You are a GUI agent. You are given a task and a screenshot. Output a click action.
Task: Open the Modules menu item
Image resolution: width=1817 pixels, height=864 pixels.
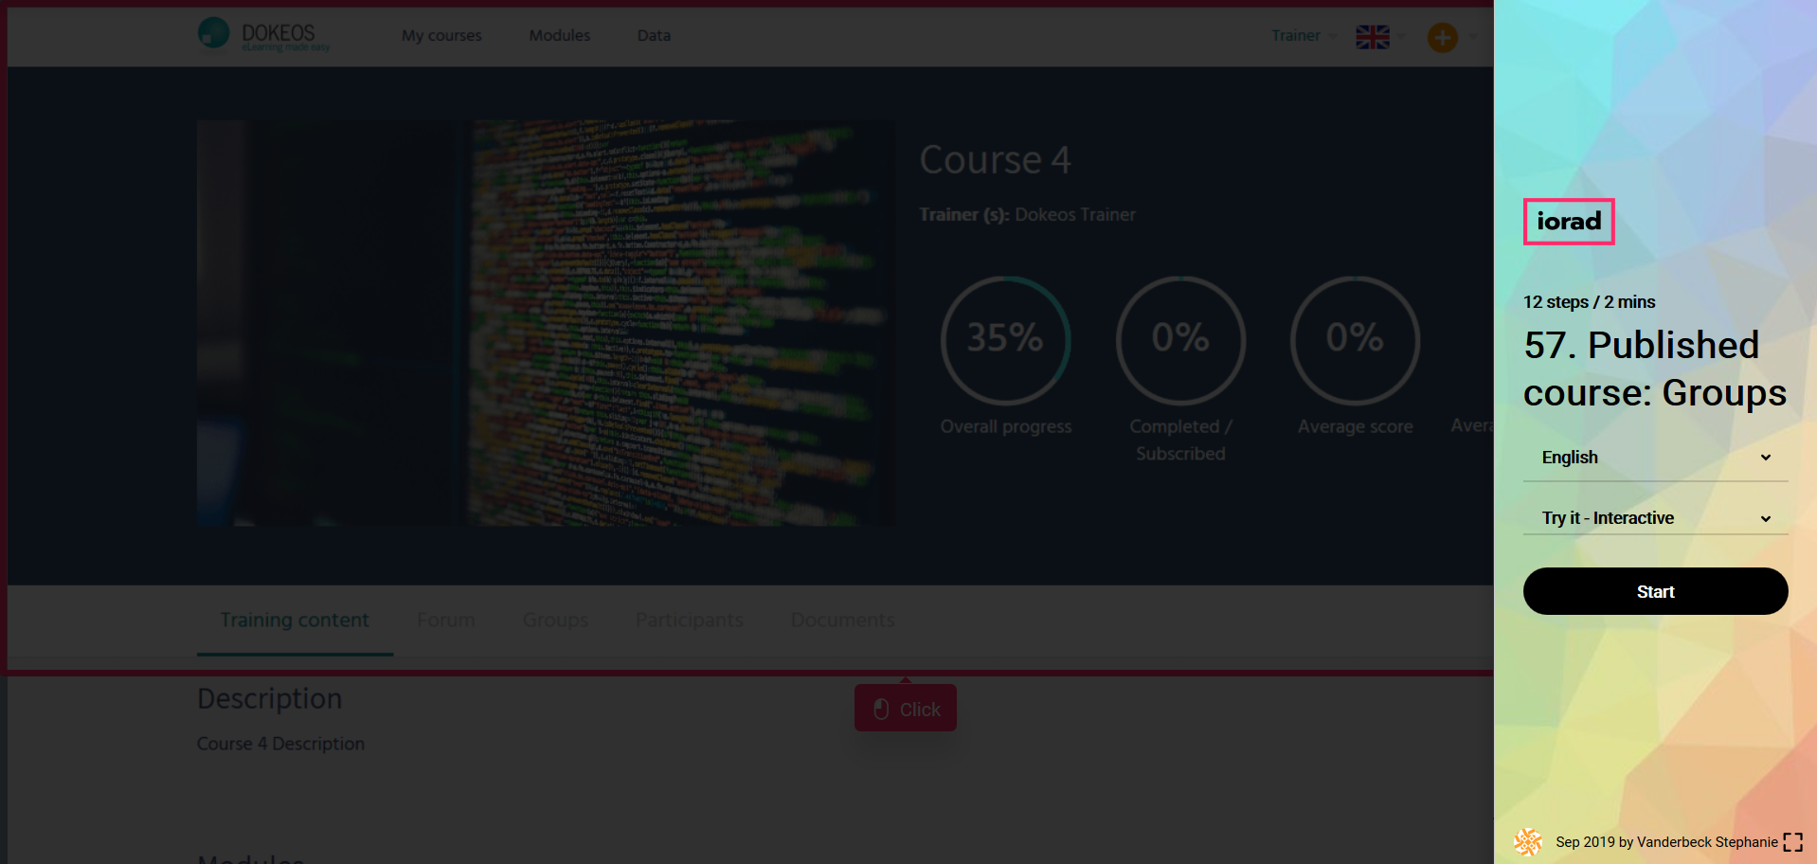click(559, 36)
